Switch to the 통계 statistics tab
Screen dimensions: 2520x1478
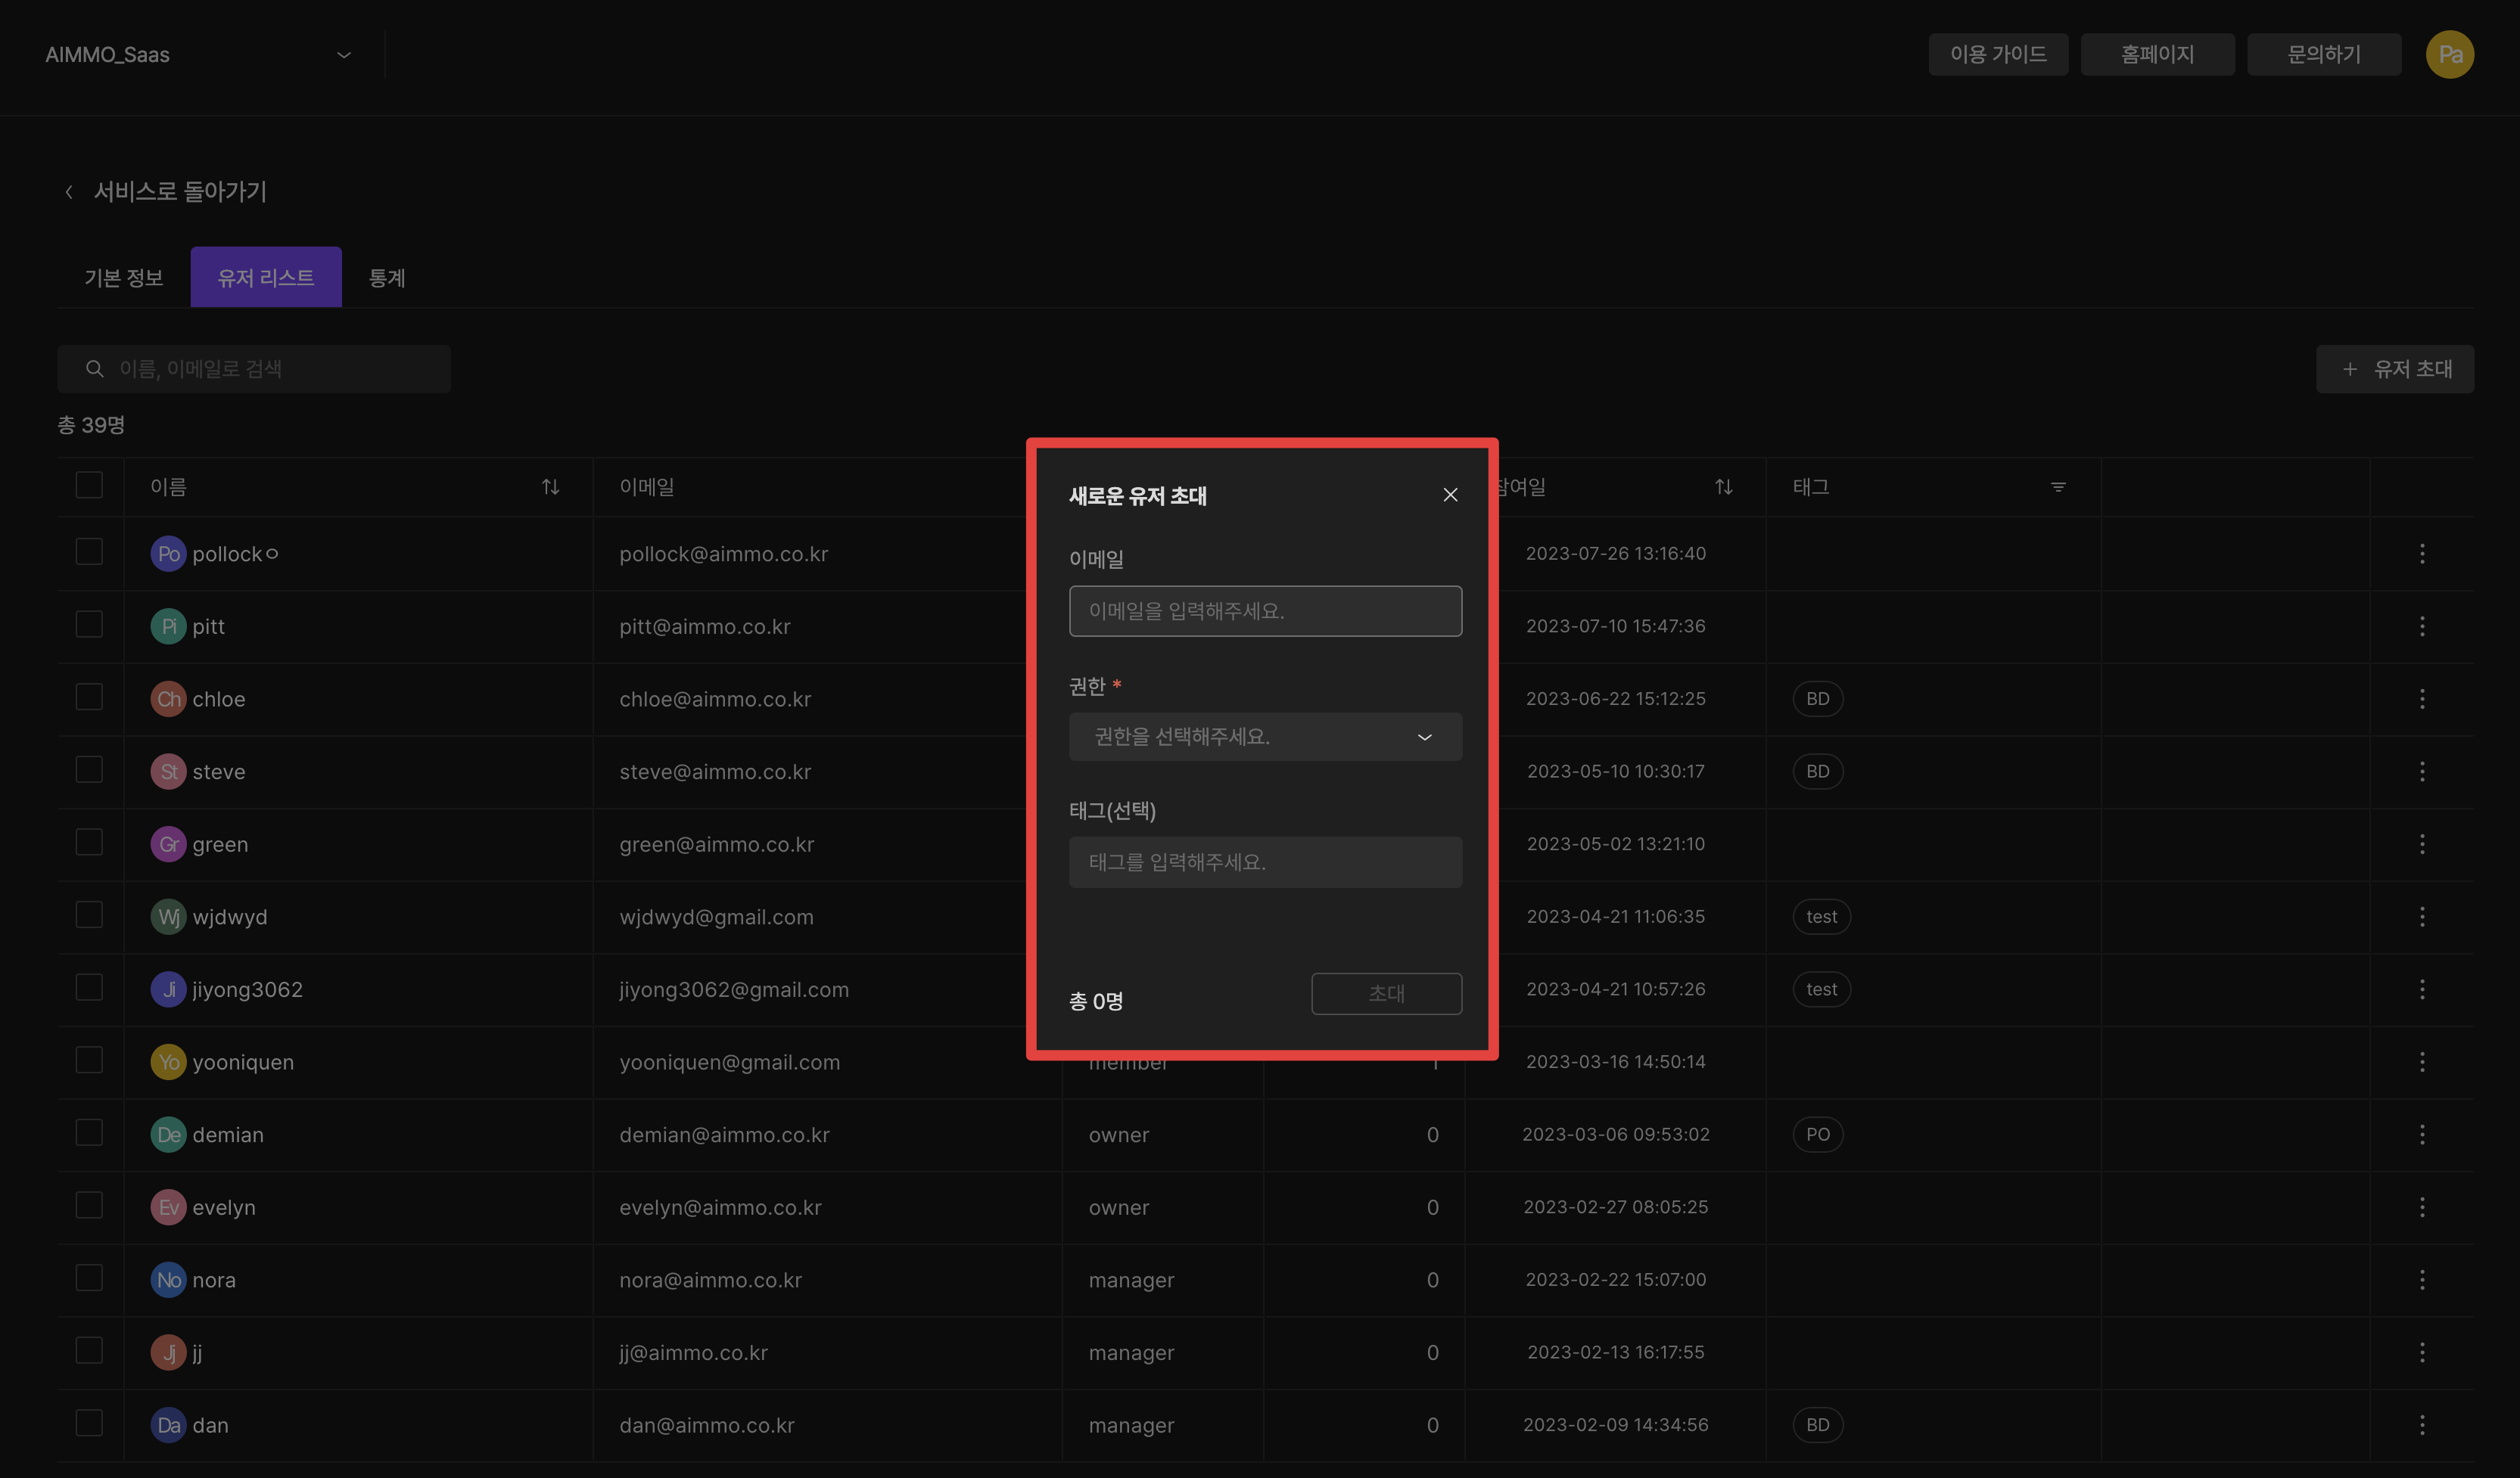pos(387,278)
